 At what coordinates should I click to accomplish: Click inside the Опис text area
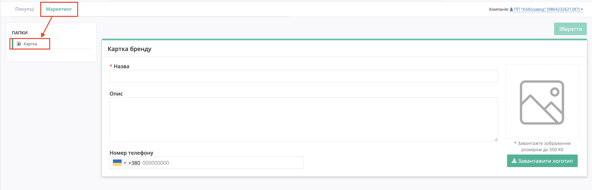[x=303, y=119]
